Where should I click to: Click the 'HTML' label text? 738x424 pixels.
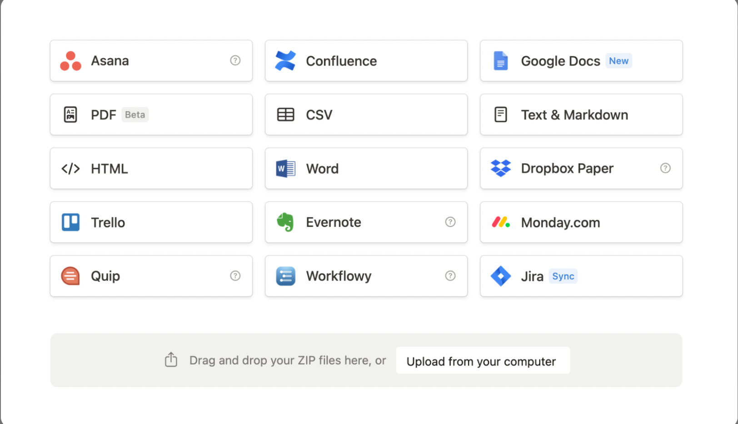click(x=110, y=169)
